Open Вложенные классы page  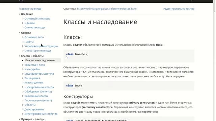[36, 96]
